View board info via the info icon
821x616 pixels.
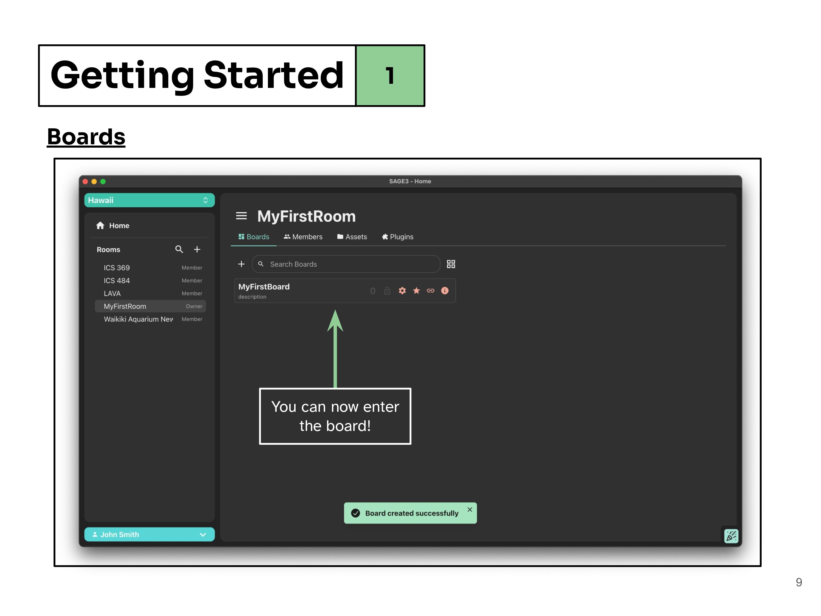[x=445, y=291]
